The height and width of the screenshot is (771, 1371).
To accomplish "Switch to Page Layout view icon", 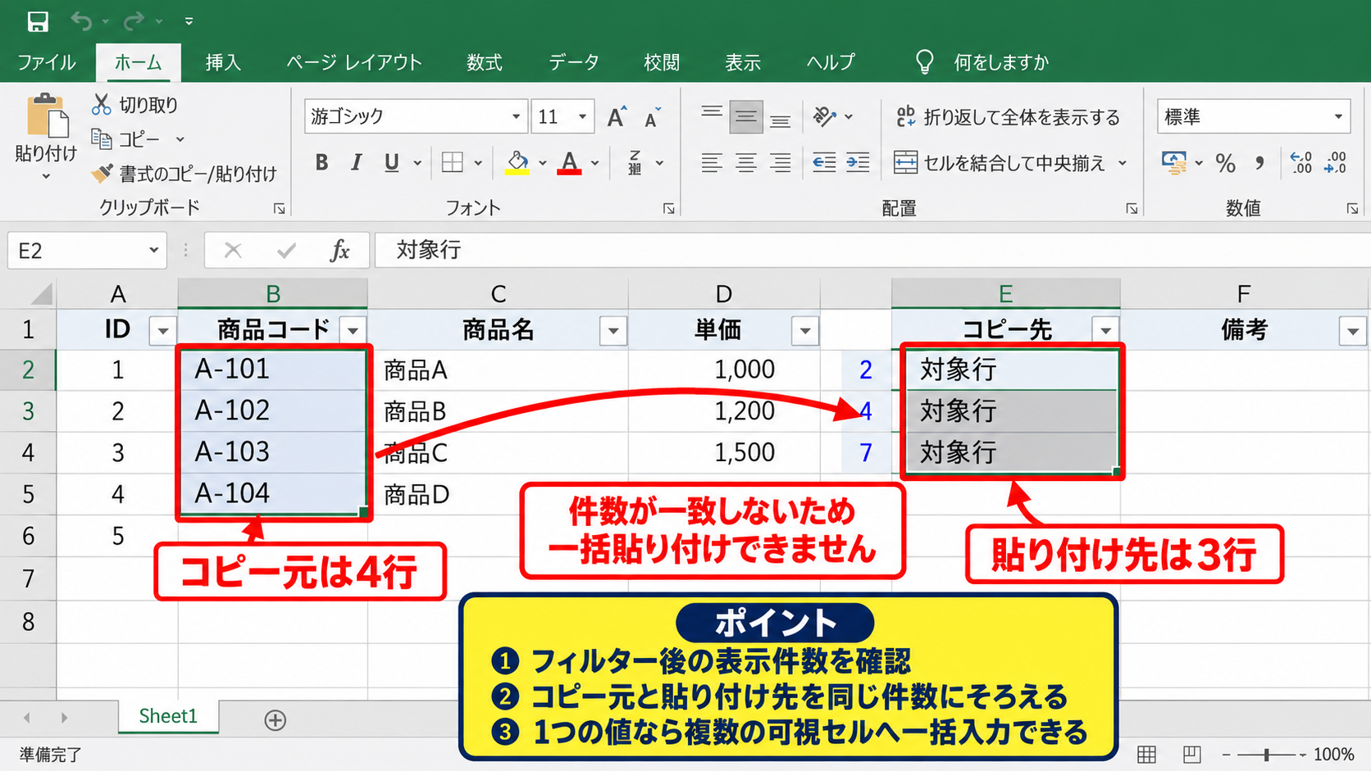I will pyautogui.click(x=1191, y=754).
